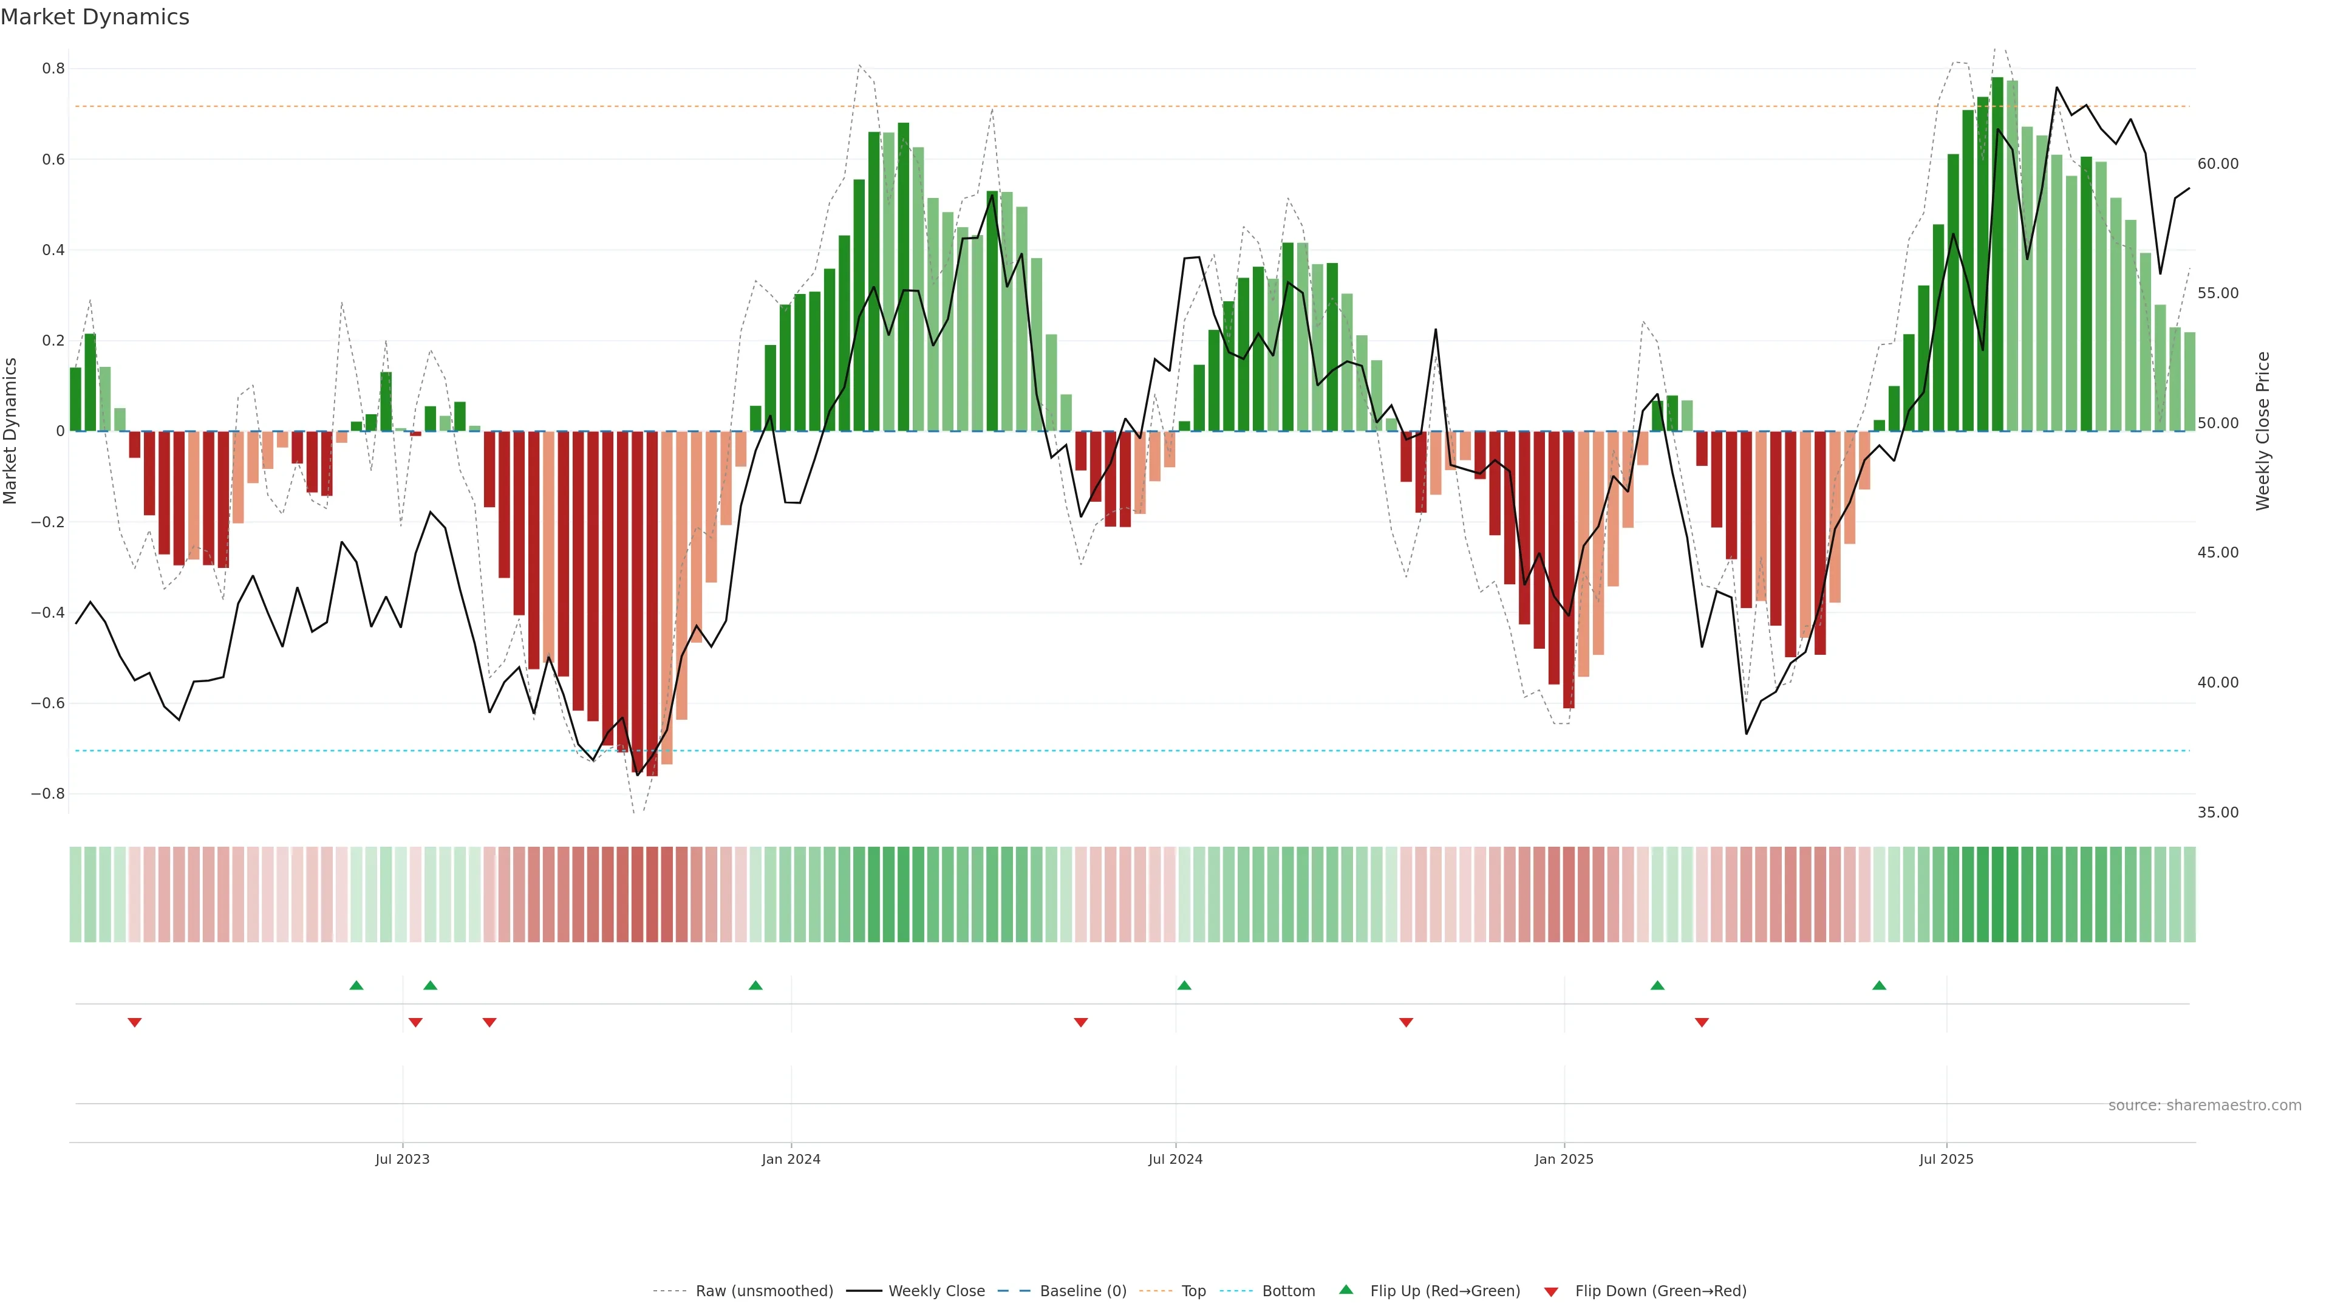Click the Market Dynamics chart title
The width and height of the screenshot is (2332, 1312).
coord(95,17)
